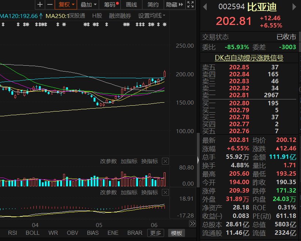Screen dimensions: 301x241
Task: Open the 复权 dropdown
Action: pos(66,4)
